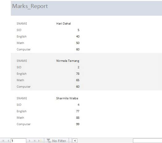Go to last page navigation arrow
This screenshot has height=143, width=162.
tap(35, 141)
